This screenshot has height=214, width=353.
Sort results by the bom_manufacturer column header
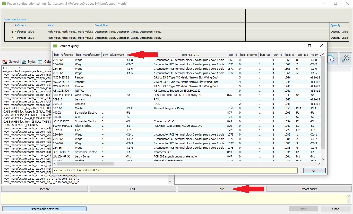pos(88,54)
